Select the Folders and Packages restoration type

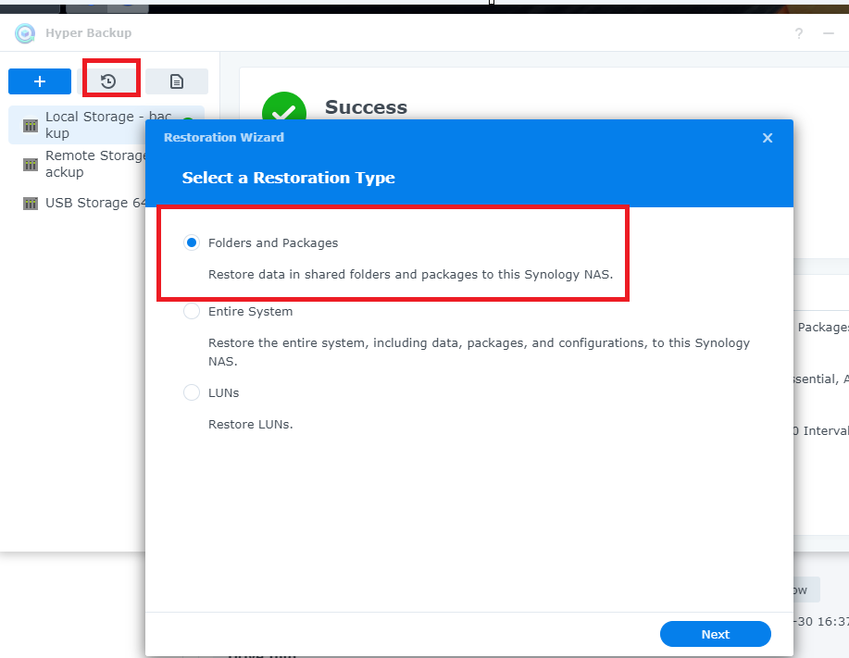pos(191,242)
